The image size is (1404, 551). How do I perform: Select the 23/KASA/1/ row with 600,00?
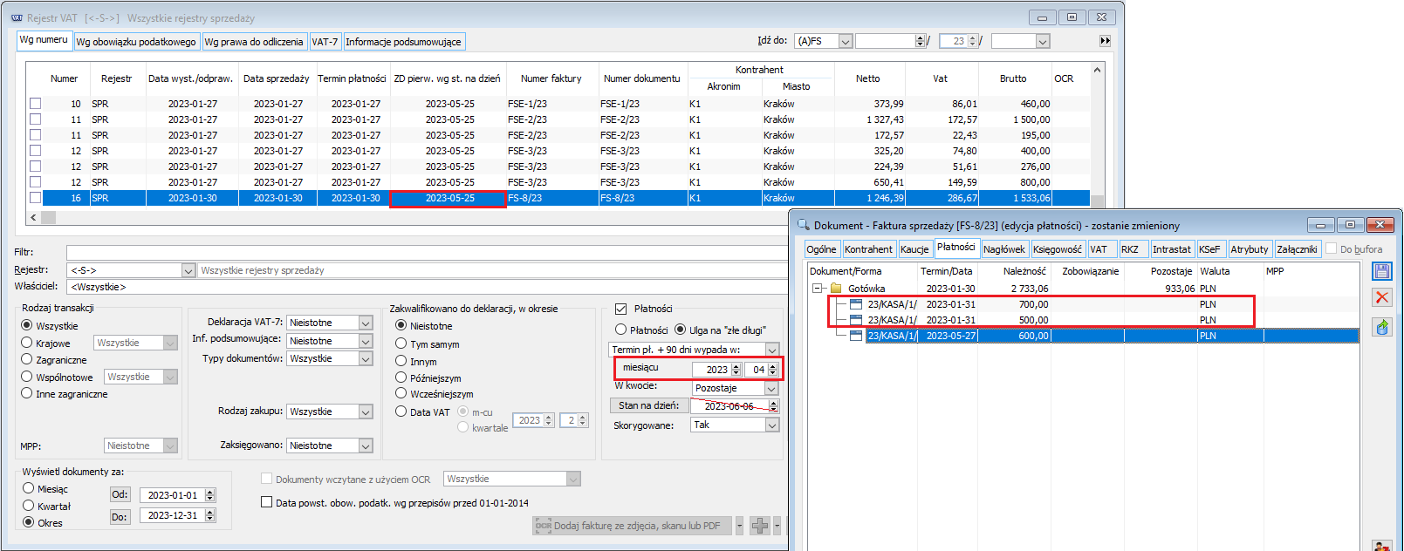click(x=1111, y=336)
